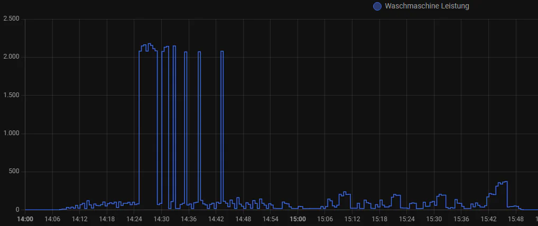
Task: Click the last tall spike near 14:43
Action: (222, 52)
